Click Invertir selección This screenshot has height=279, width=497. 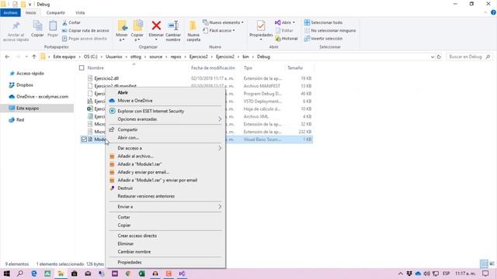323,38
